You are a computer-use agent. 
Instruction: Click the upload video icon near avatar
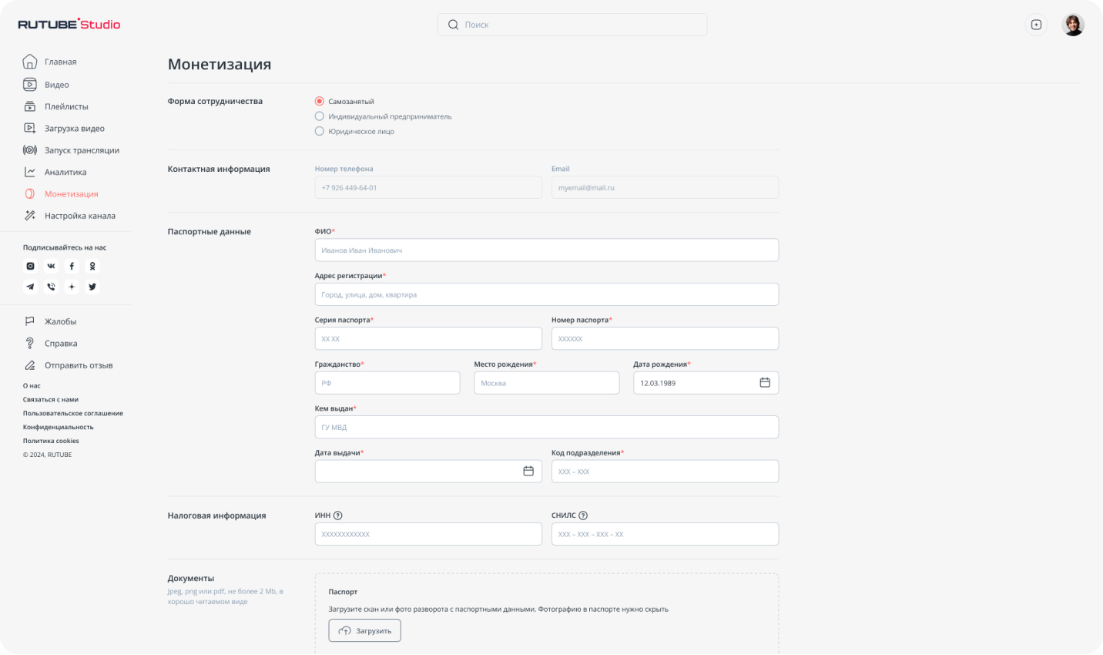tap(1036, 25)
